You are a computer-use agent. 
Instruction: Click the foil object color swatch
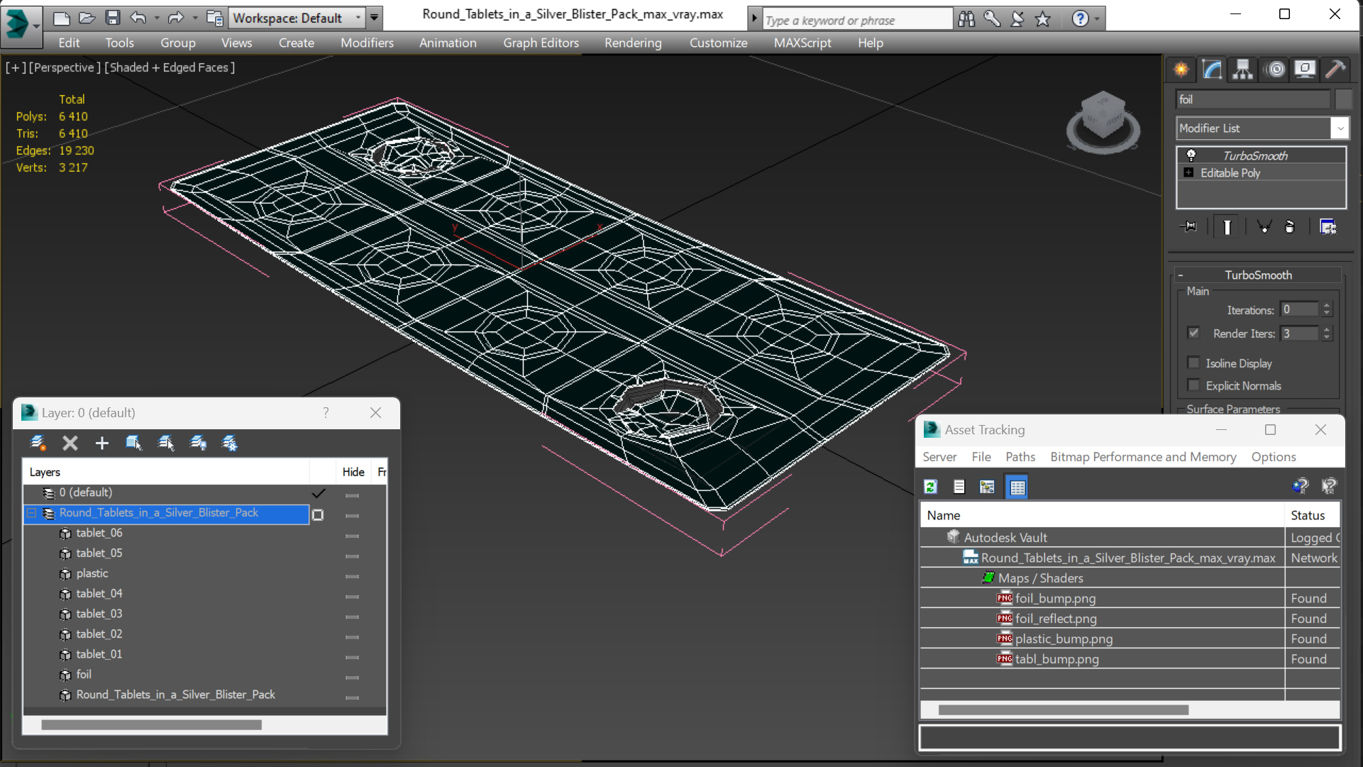pyautogui.click(x=1343, y=99)
